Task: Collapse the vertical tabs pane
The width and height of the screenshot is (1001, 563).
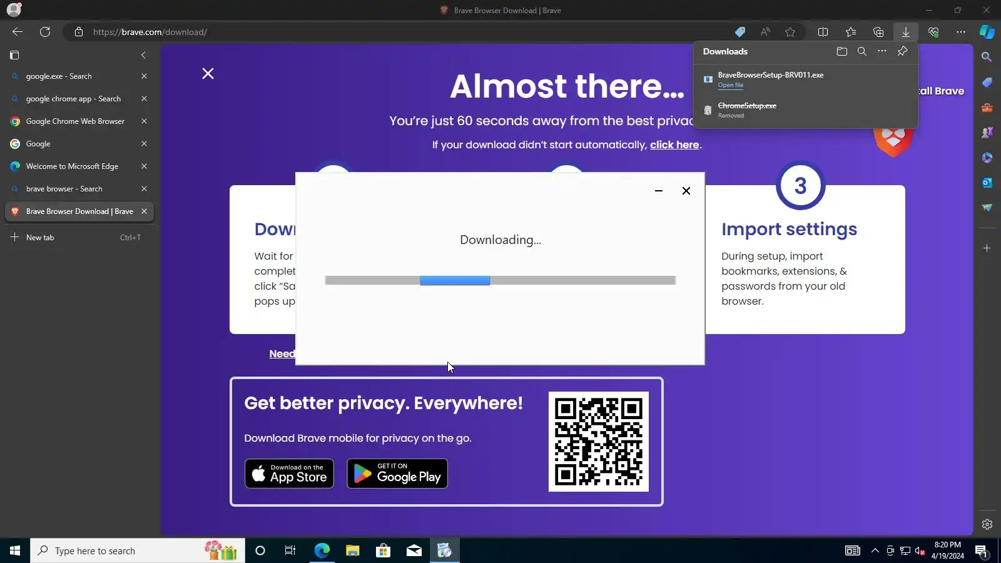Action: [x=143, y=55]
